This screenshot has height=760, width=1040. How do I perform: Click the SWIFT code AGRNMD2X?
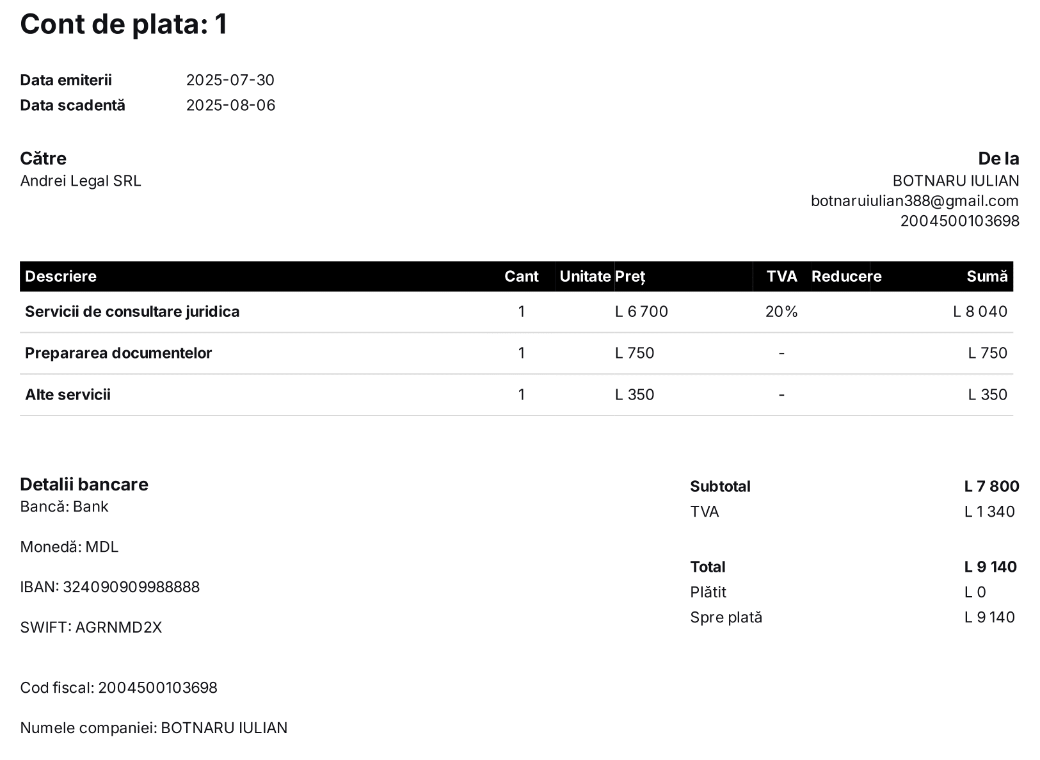118,627
